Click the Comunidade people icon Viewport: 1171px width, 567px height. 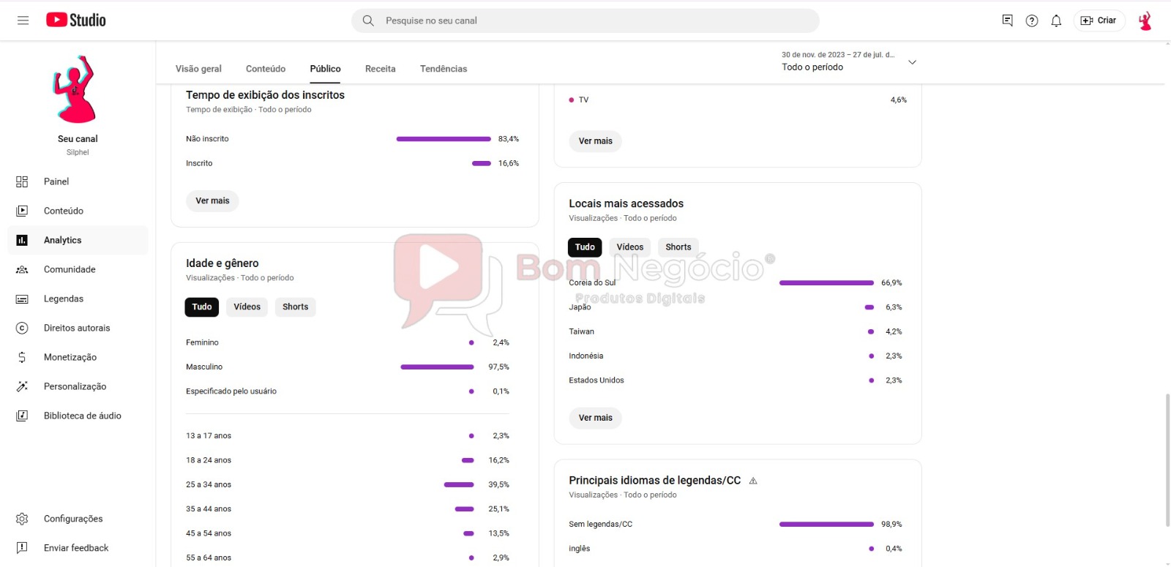tap(22, 269)
